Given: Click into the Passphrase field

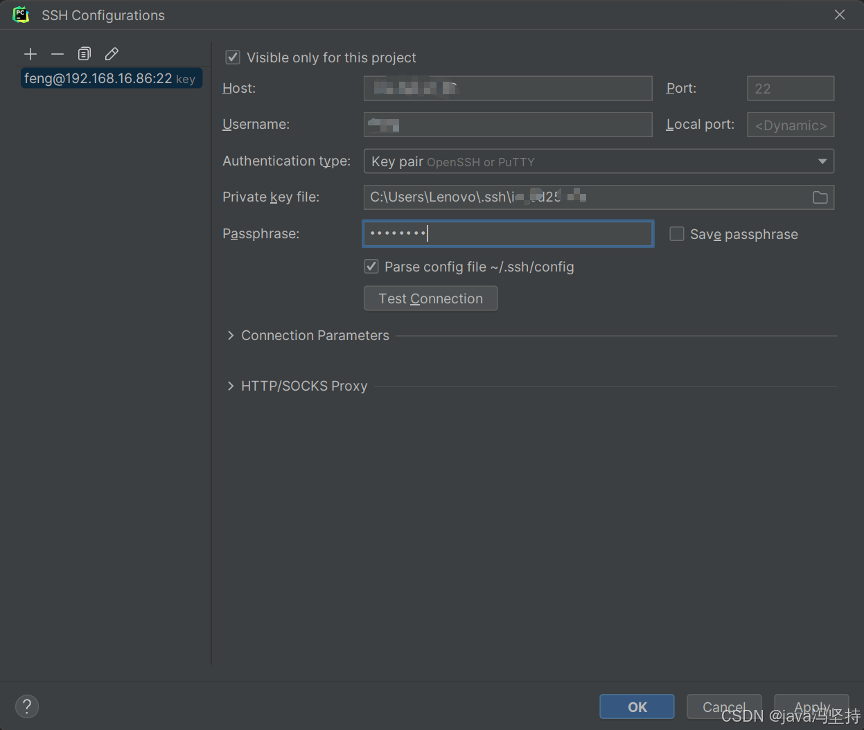Looking at the screenshot, I should 508,234.
